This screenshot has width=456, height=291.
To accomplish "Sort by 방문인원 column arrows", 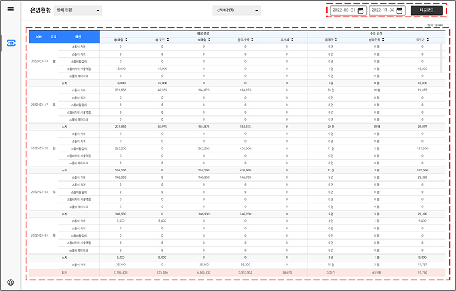I will tap(384, 40).
